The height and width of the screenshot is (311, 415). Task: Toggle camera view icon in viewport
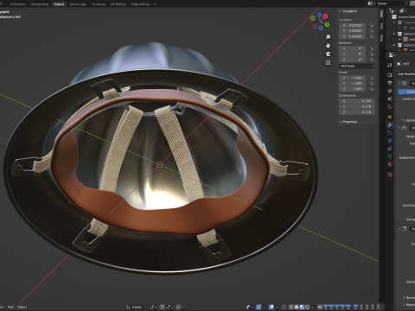328,54
